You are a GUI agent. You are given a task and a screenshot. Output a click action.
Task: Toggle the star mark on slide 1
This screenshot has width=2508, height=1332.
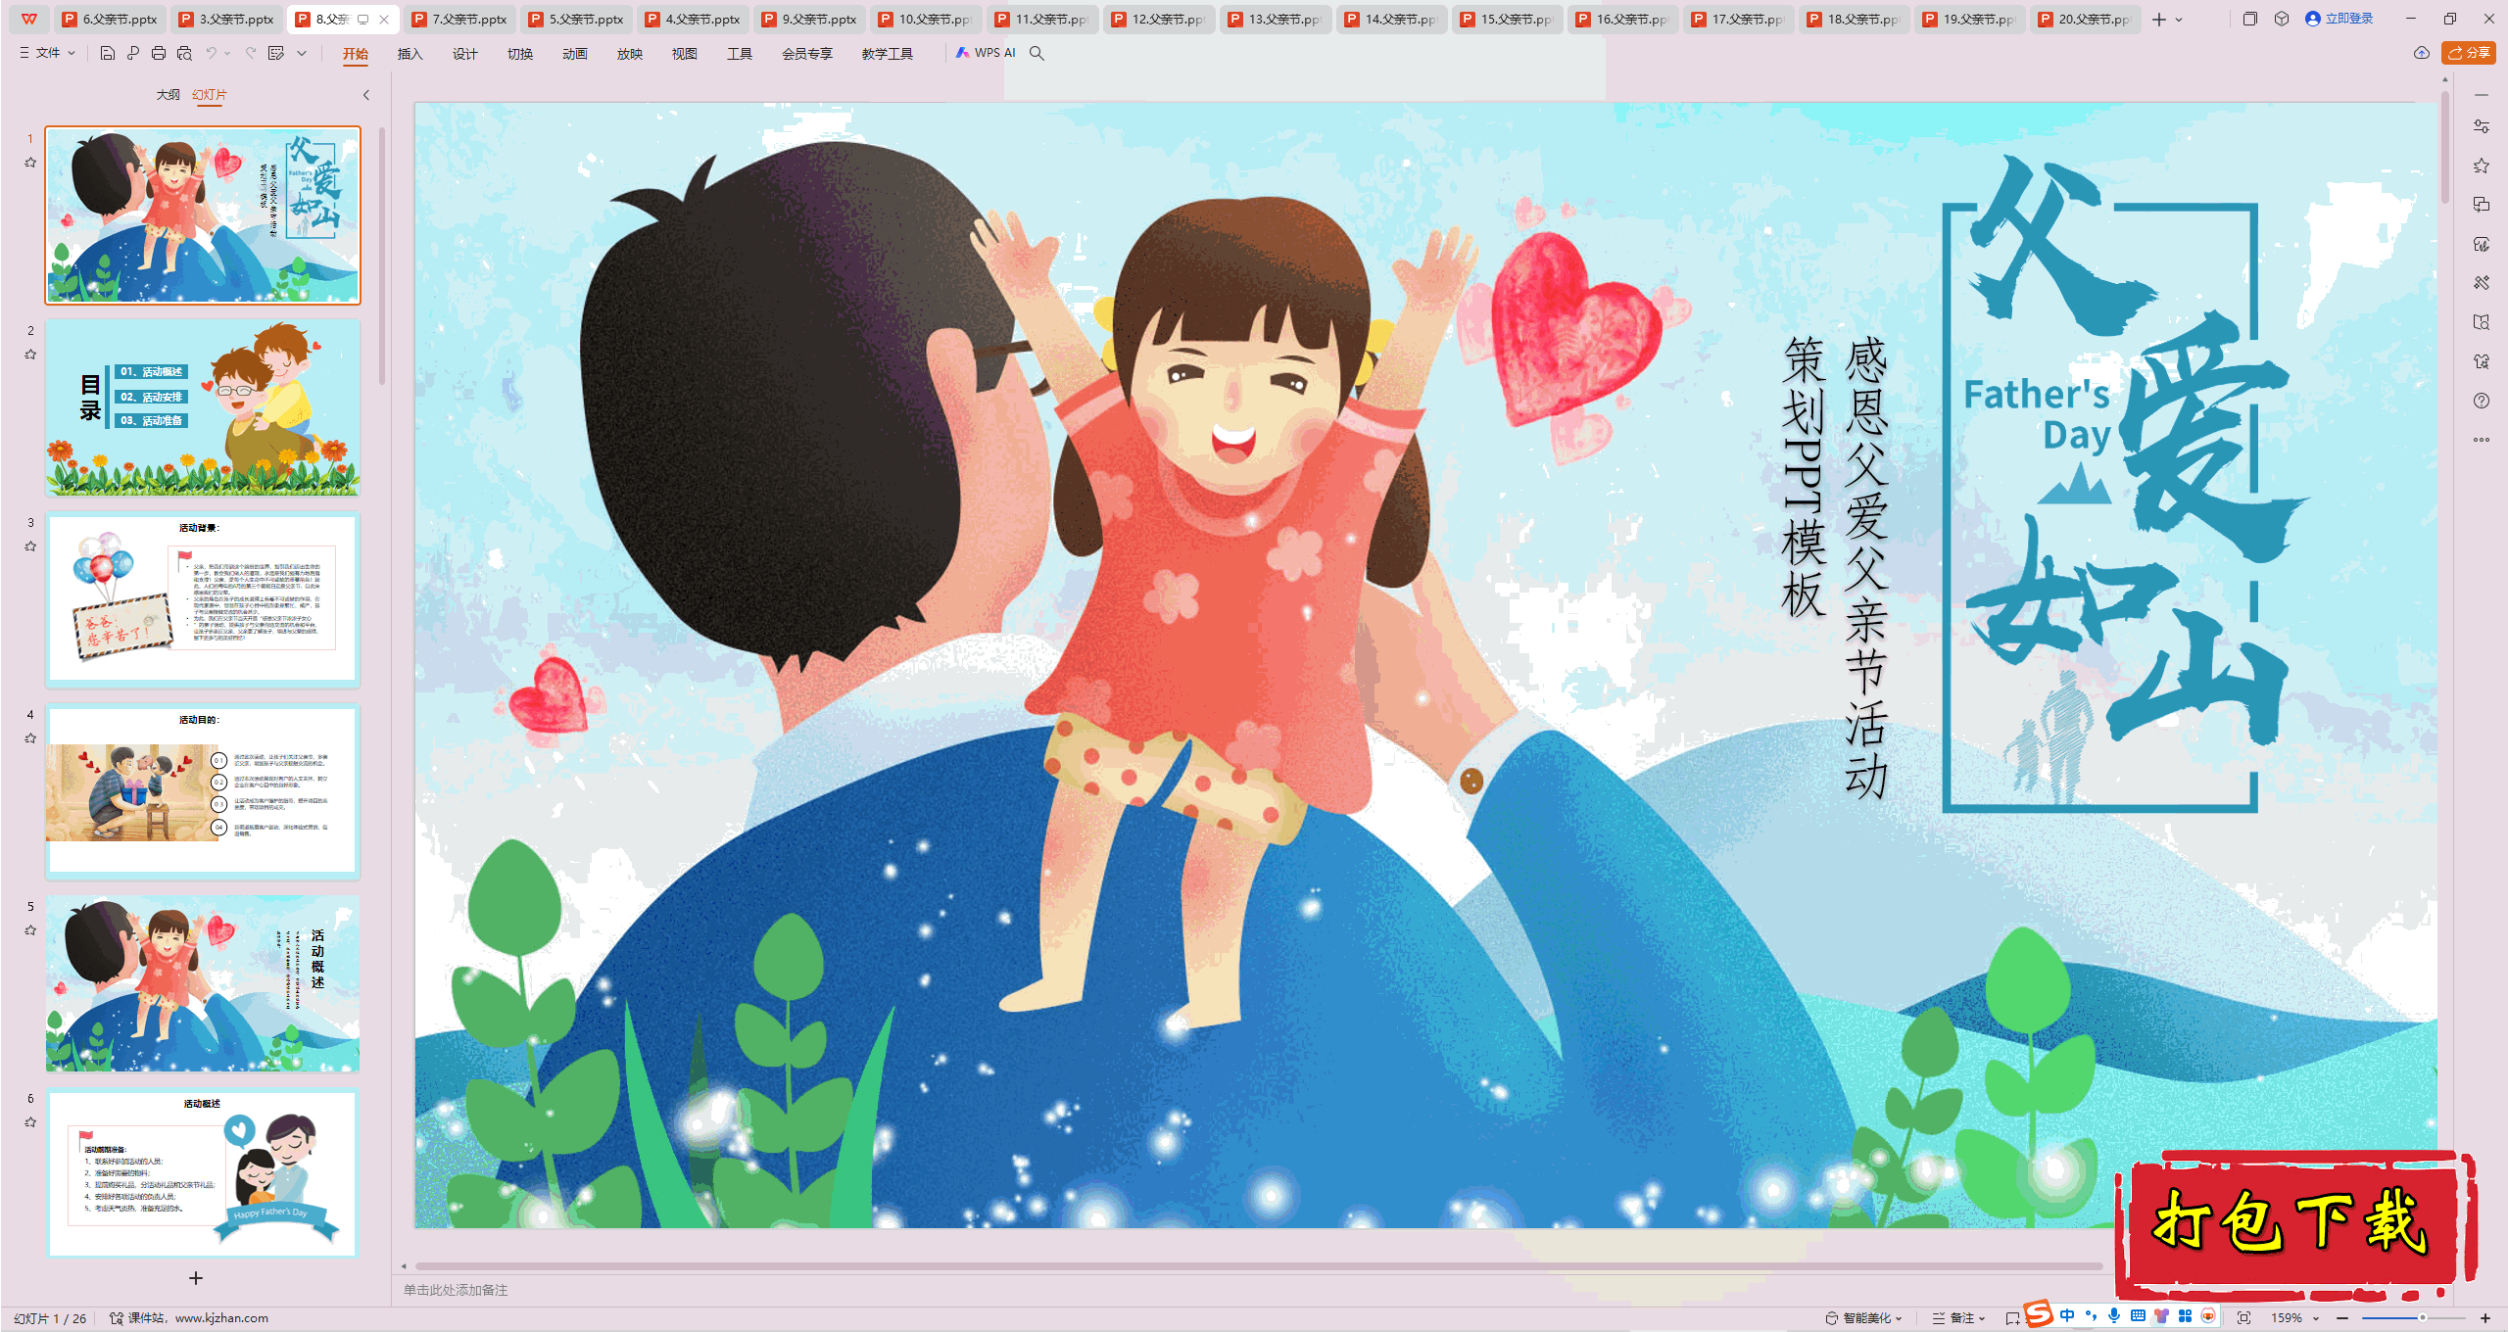click(30, 163)
